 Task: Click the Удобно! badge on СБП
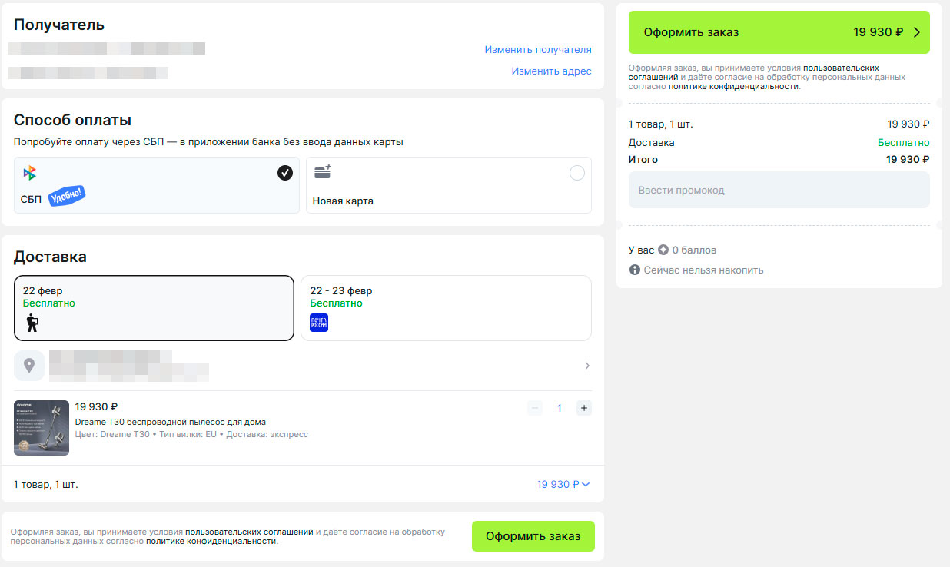pos(66,197)
